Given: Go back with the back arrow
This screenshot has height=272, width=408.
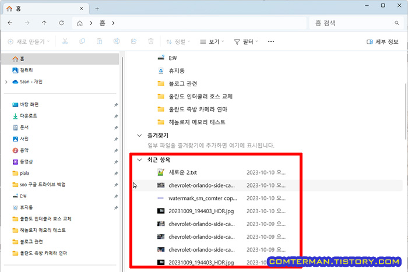Looking at the screenshot, I should (10, 23).
